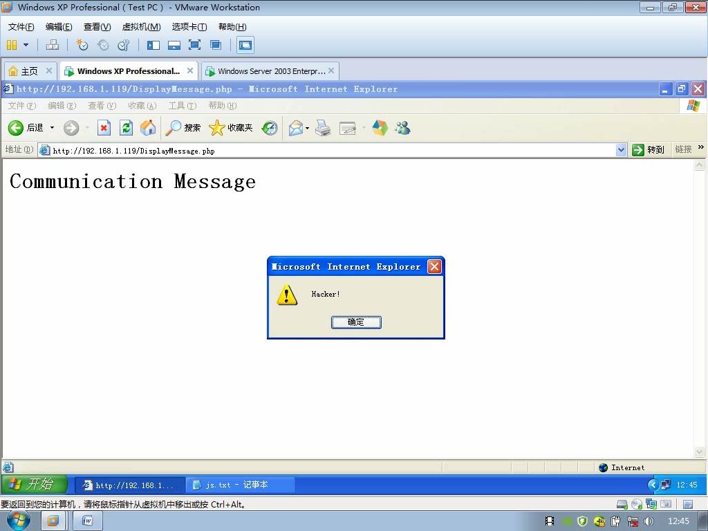Go to the IE home page
The width and height of the screenshot is (708, 531).
[x=148, y=128]
